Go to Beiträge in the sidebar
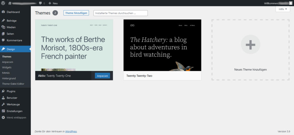The height and width of the screenshot is (135, 294). (x=16, y=21)
